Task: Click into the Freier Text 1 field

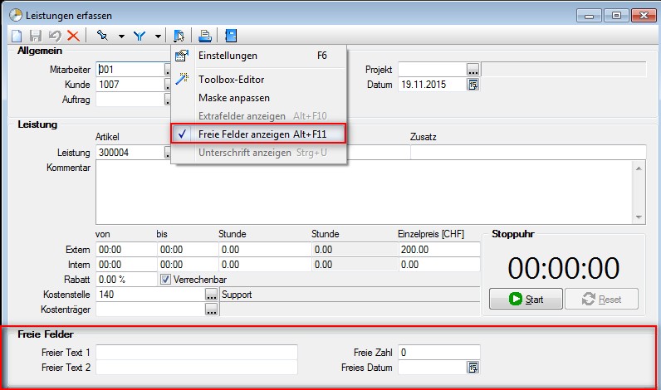Action: click(x=196, y=353)
